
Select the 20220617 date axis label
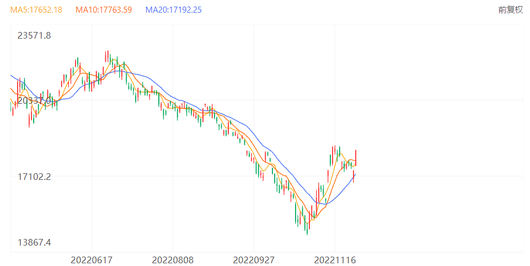pos(92,260)
